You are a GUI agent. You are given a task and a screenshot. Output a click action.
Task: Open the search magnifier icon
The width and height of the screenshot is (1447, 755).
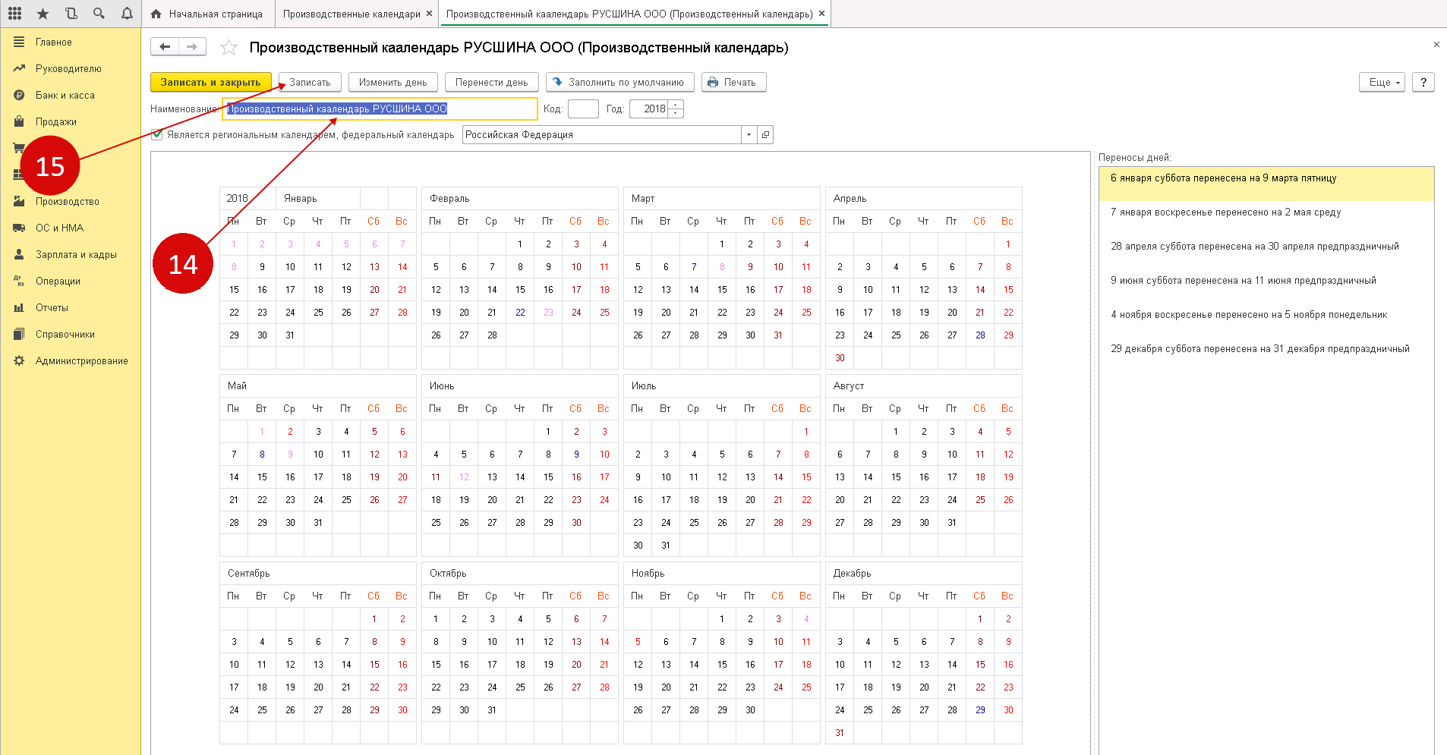99,13
